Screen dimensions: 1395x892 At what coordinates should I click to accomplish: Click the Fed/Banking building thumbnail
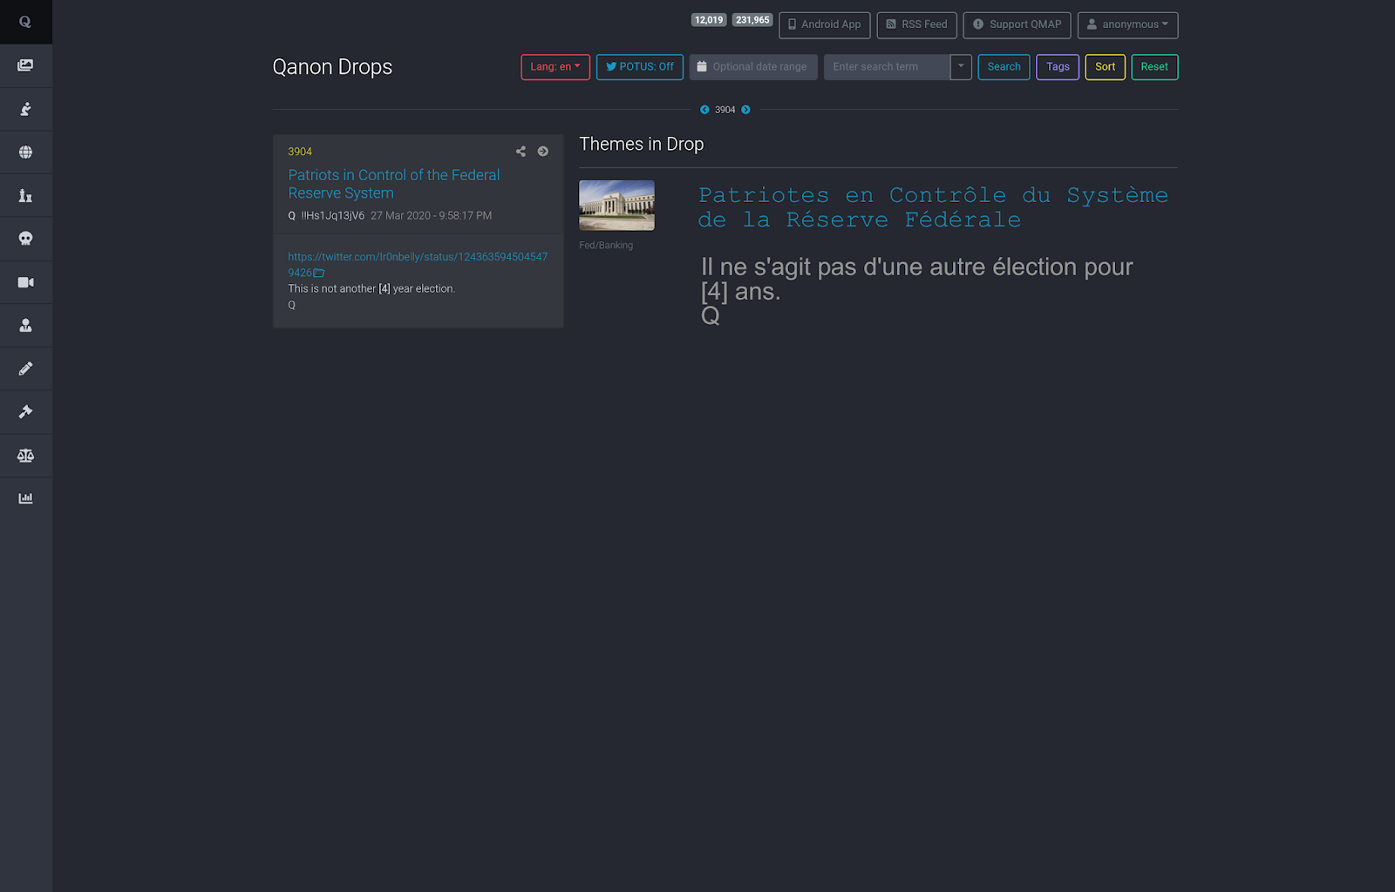616,206
